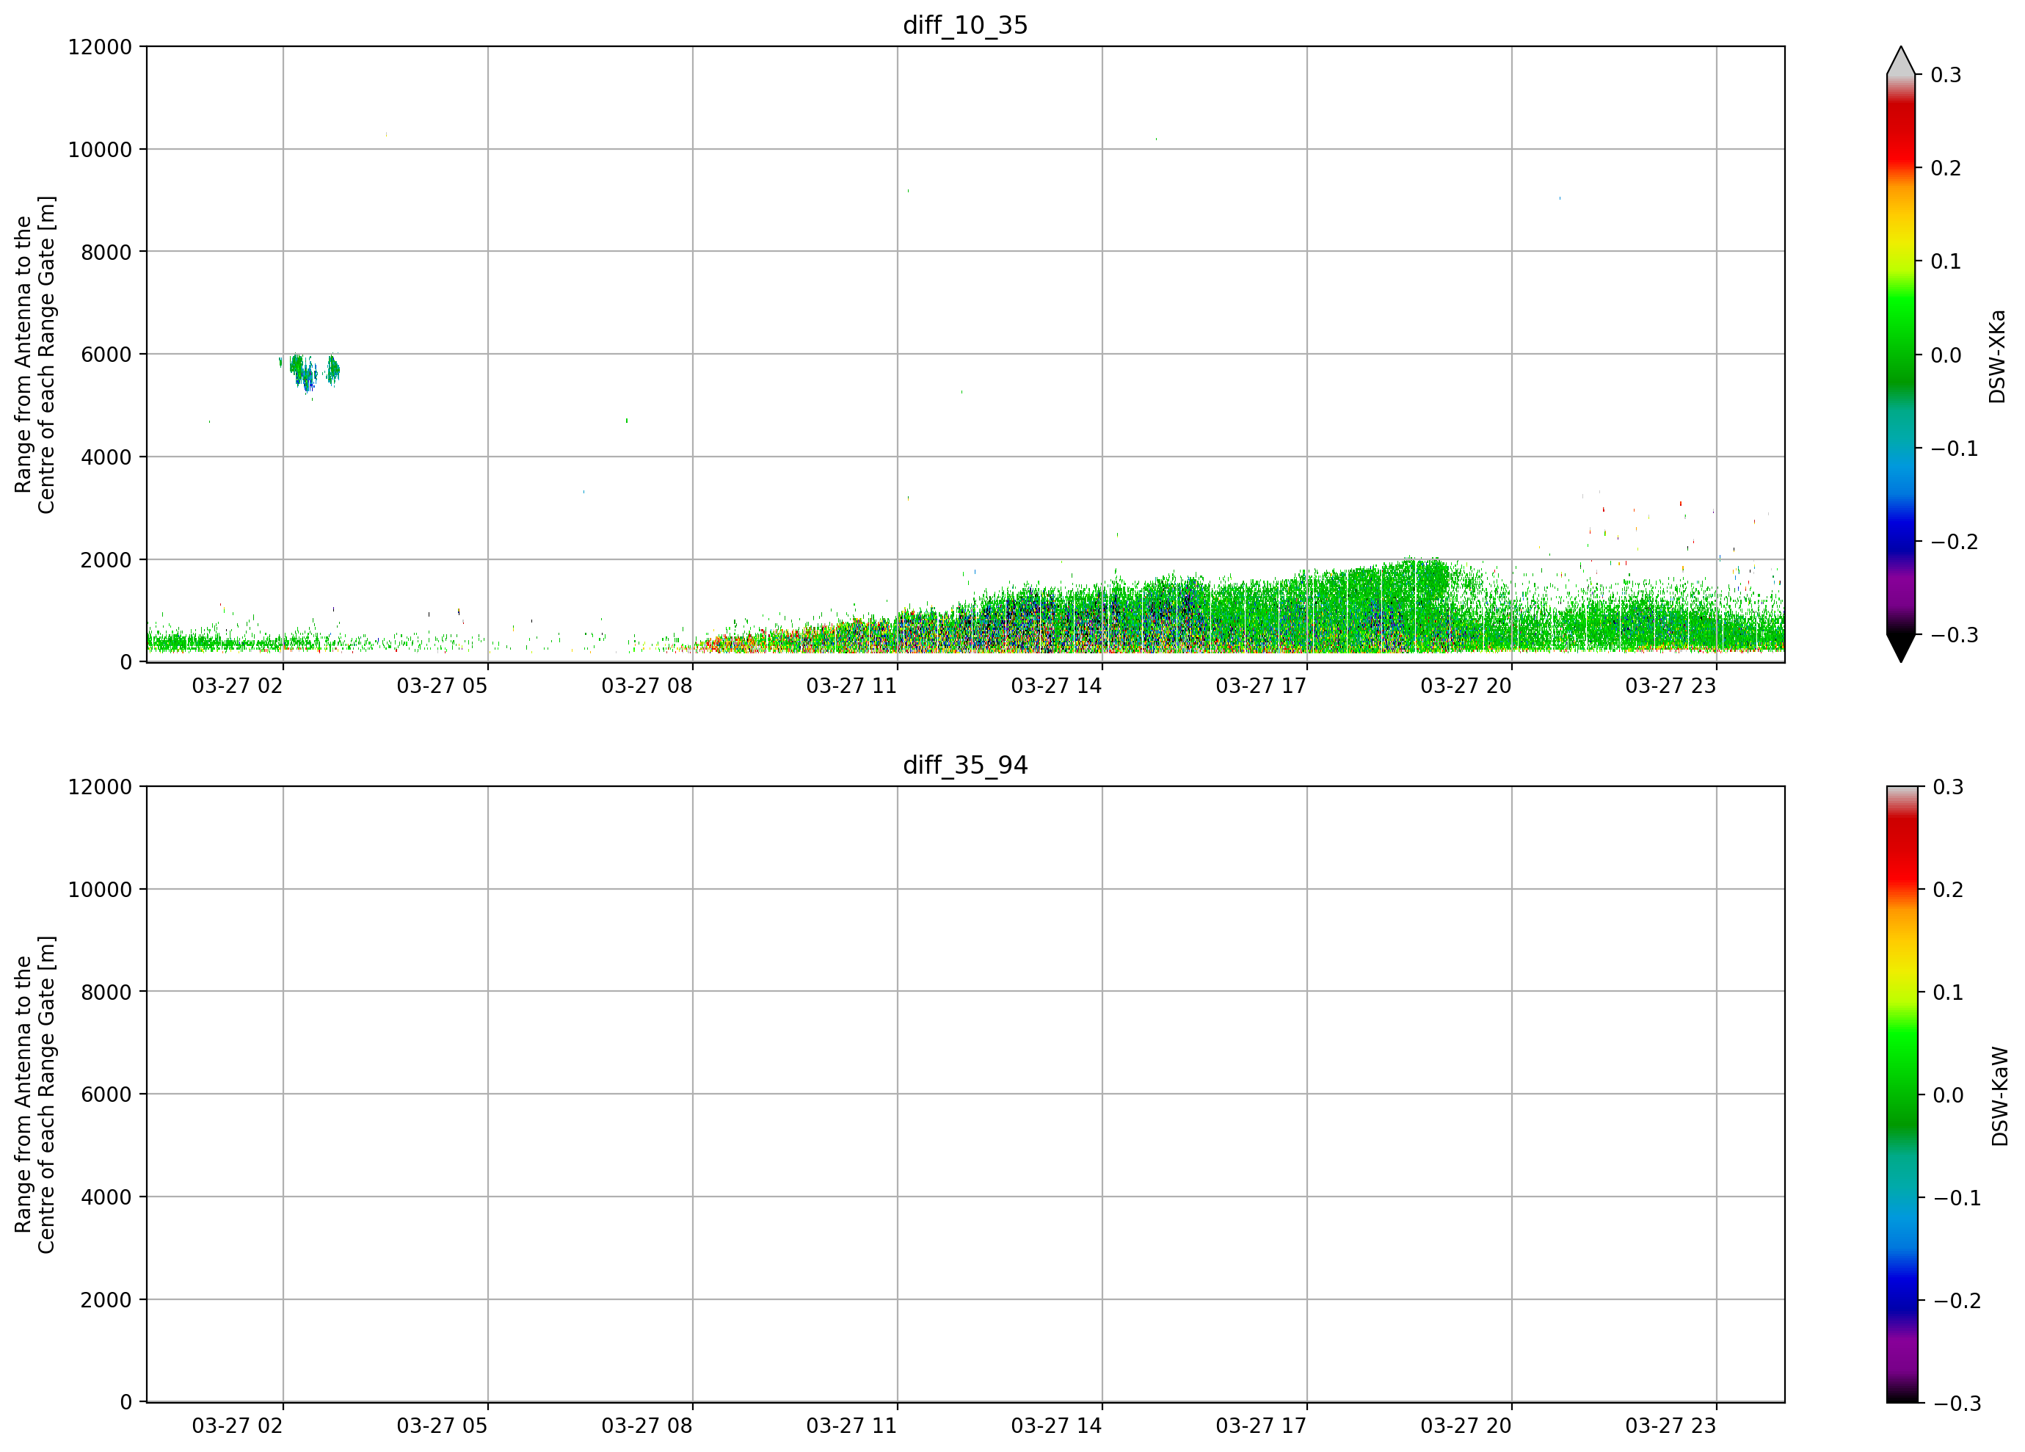Select "03-27 05" tick under diff_35_94 plot

tap(442, 1426)
